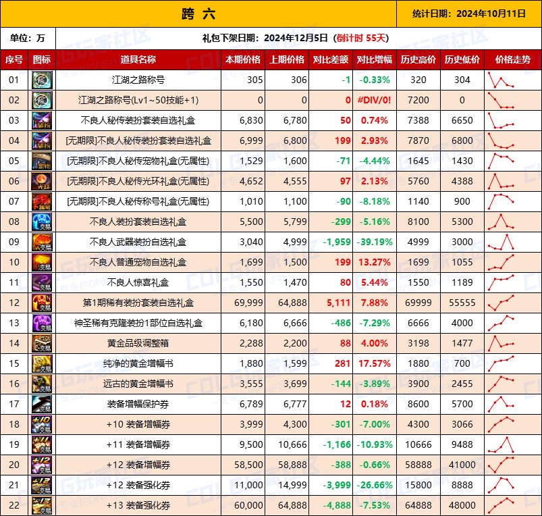Select the 纯净的黄金增幅书 item name
This screenshot has height=516, width=542.
coord(138,363)
